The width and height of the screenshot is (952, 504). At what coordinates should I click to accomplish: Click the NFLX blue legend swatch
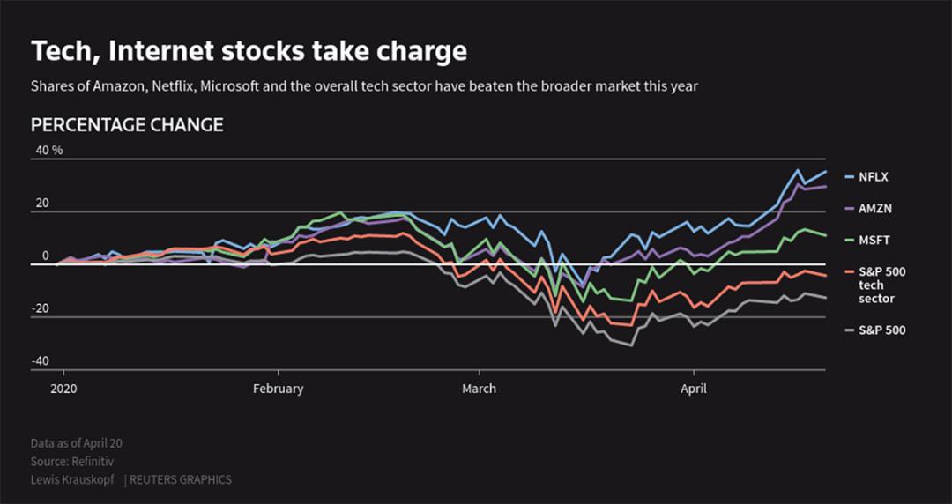click(850, 177)
